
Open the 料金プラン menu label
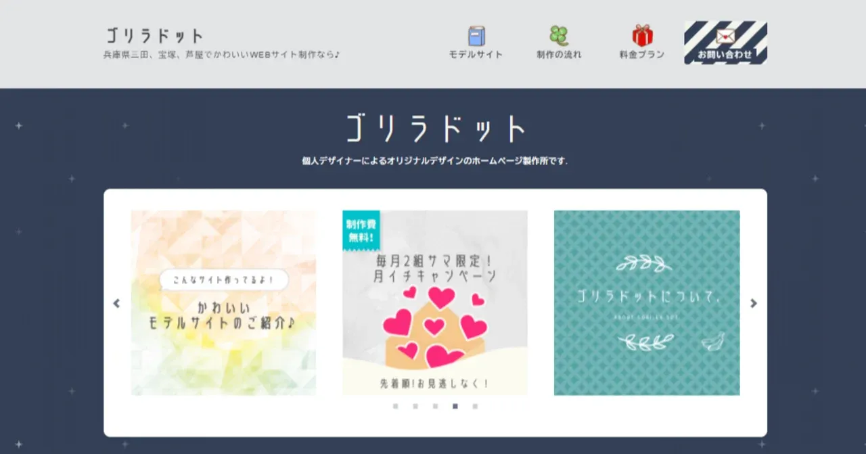coord(642,55)
